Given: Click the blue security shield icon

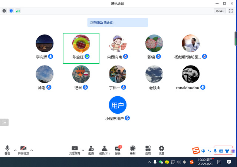Looking at the screenshot, I should pos(11,11).
